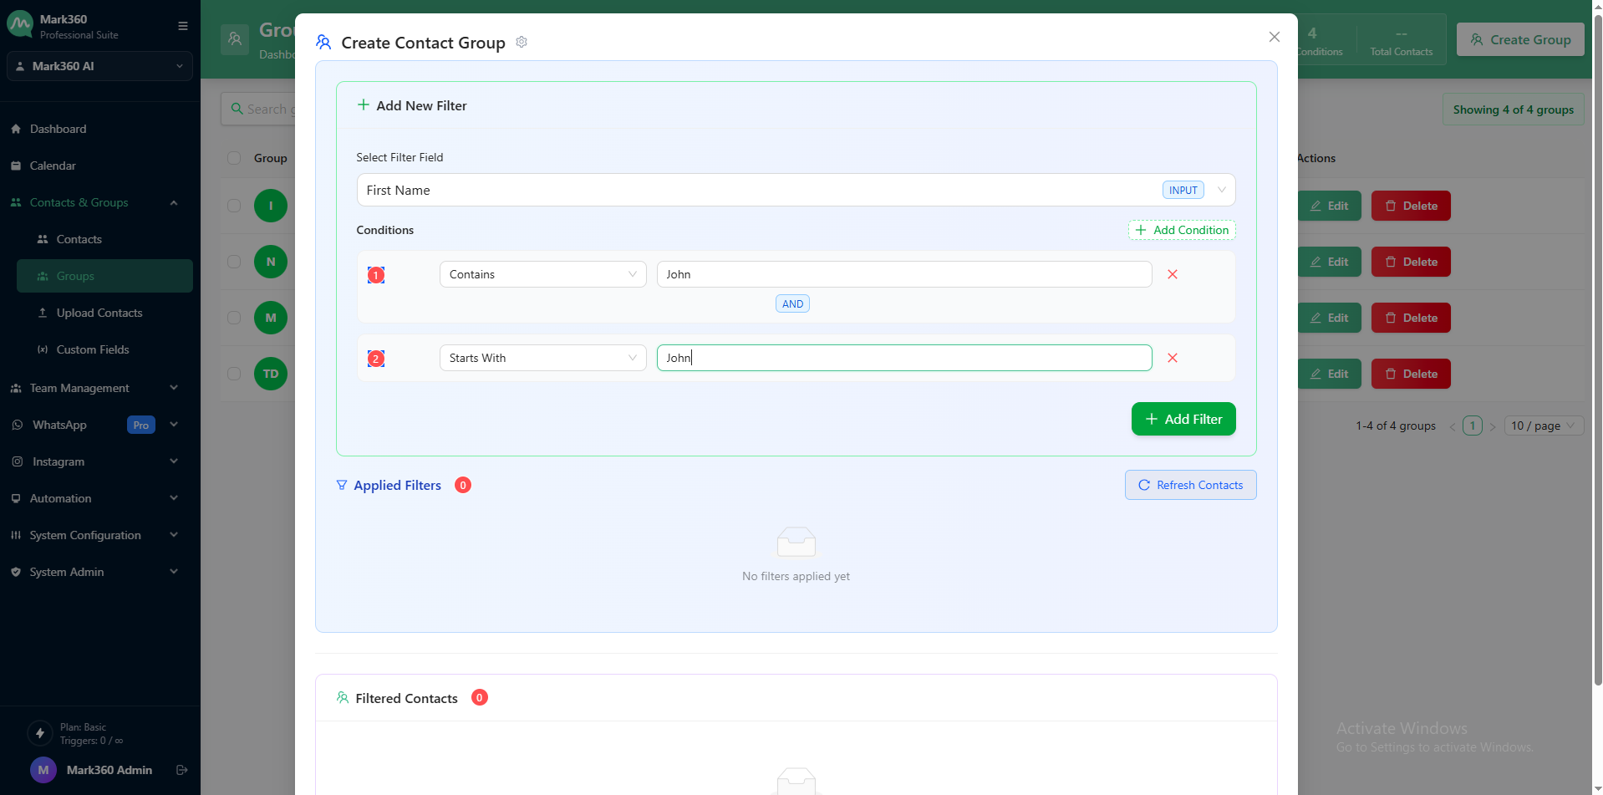Click the first condition's John value field
This screenshot has height=795, width=1603.
[903, 274]
